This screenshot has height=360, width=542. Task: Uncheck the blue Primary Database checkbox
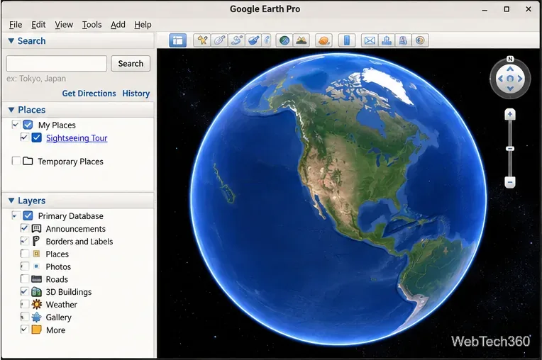[x=28, y=215]
